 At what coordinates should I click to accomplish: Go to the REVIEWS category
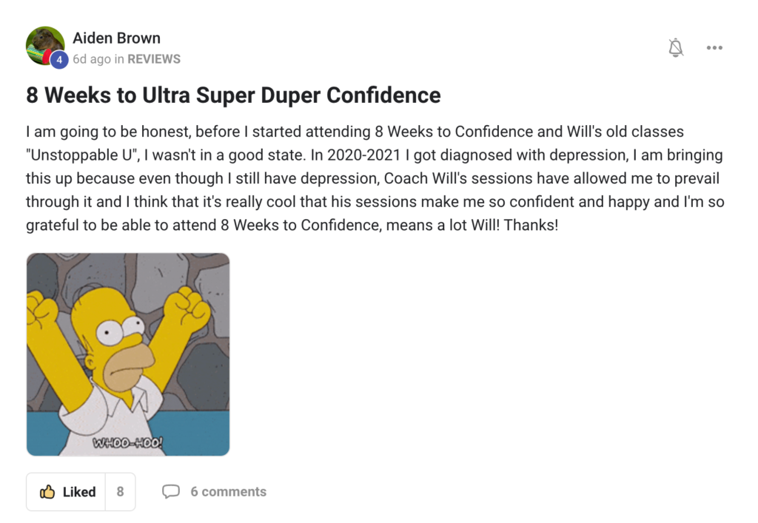(154, 59)
